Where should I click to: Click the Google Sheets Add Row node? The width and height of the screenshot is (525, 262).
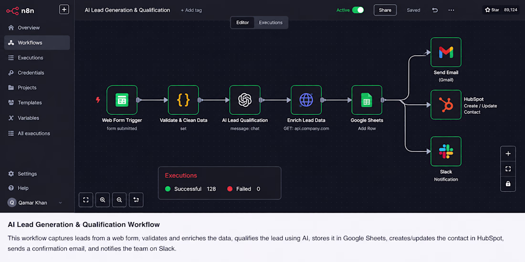point(367,100)
